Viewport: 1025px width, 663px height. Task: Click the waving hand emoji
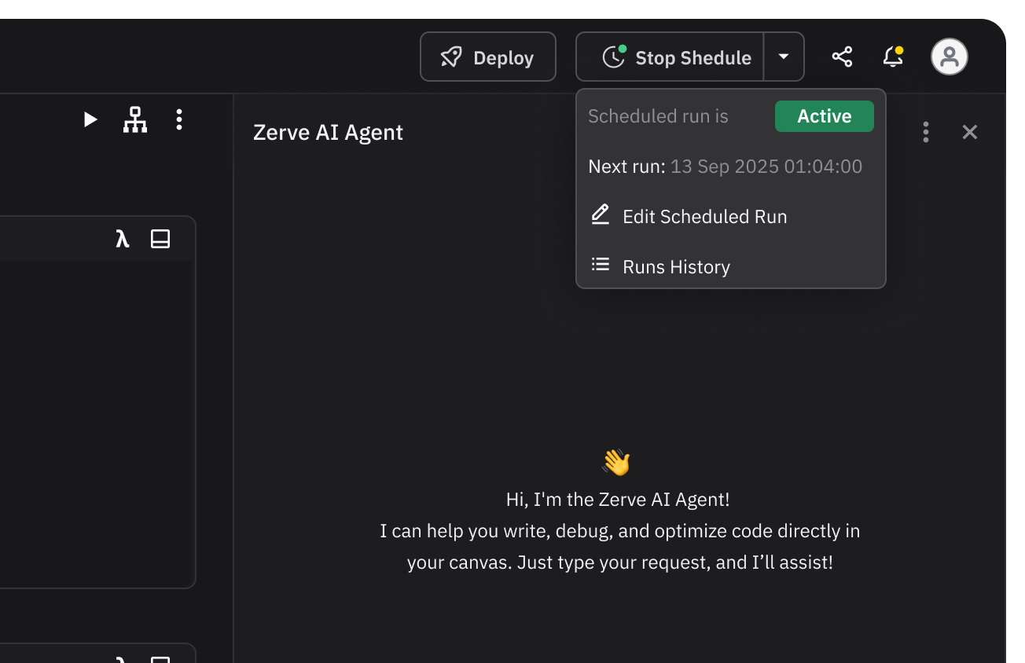coord(617,463)
